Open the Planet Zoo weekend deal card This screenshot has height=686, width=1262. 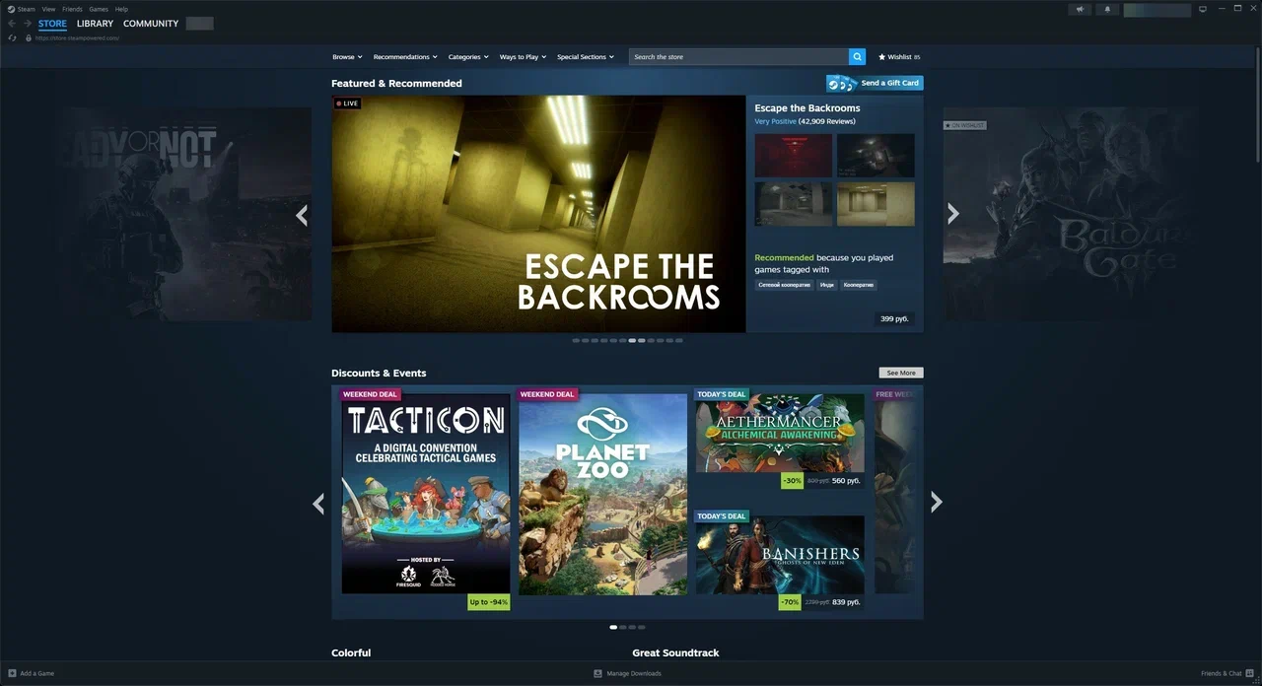(x=603, y=495)
